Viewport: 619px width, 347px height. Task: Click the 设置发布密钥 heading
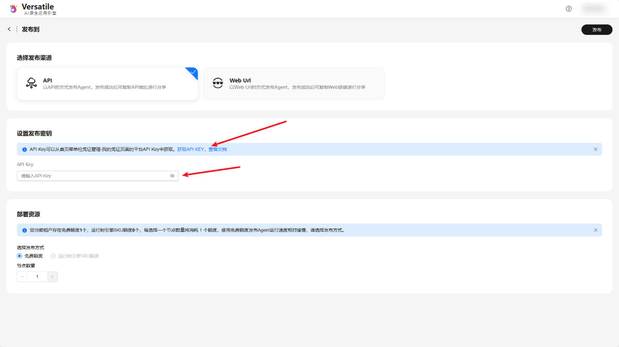point(34,133)
